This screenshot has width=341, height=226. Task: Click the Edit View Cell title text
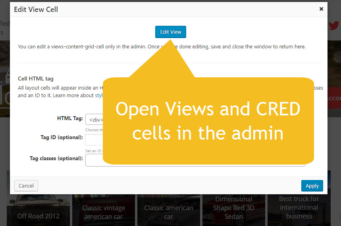tap(36, 10)
